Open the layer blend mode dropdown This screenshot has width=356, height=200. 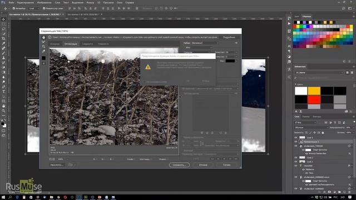click(311, 128)
